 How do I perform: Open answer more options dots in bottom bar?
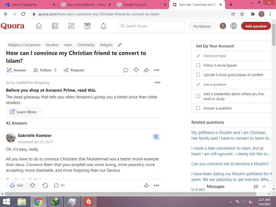pyautogui.click(x=157, y=185)
